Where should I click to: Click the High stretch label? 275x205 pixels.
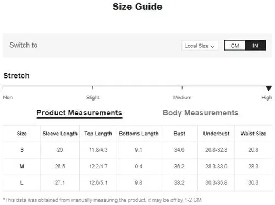pos(267,97)
